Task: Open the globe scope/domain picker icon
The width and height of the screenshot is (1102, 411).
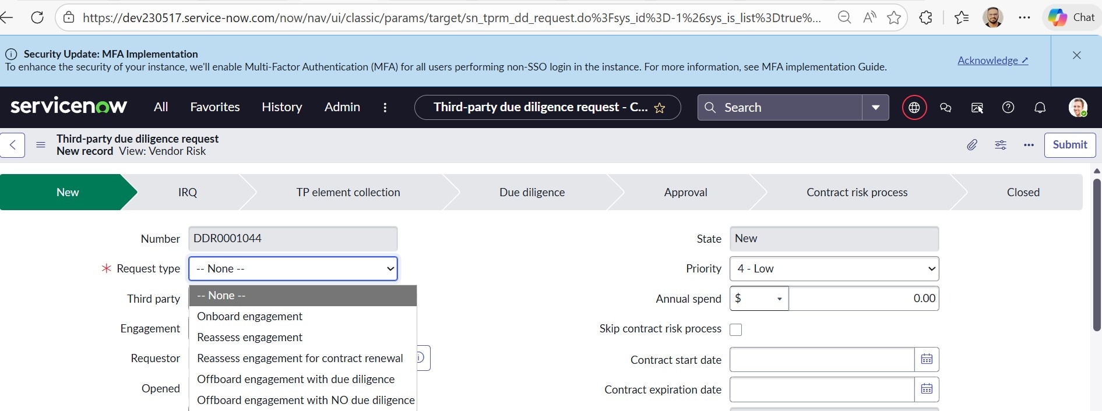Action: click(x=914, y=108)
